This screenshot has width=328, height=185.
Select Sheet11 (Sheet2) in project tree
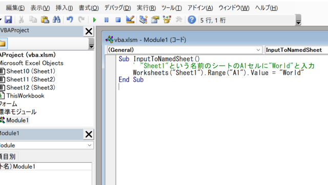pos(31,79)
